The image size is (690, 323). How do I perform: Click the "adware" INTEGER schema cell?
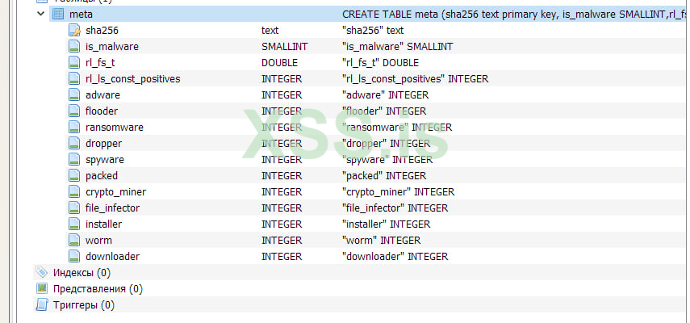(385, 95)
